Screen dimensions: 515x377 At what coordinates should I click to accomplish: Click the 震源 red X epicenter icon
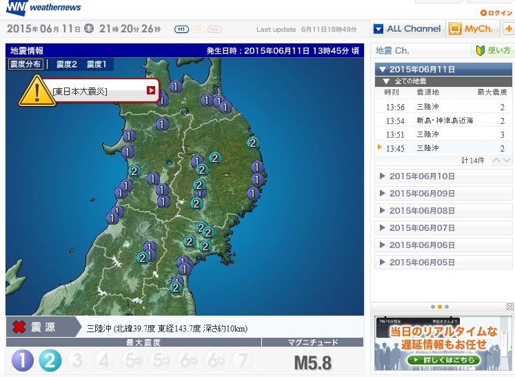[x=19, y=327]
